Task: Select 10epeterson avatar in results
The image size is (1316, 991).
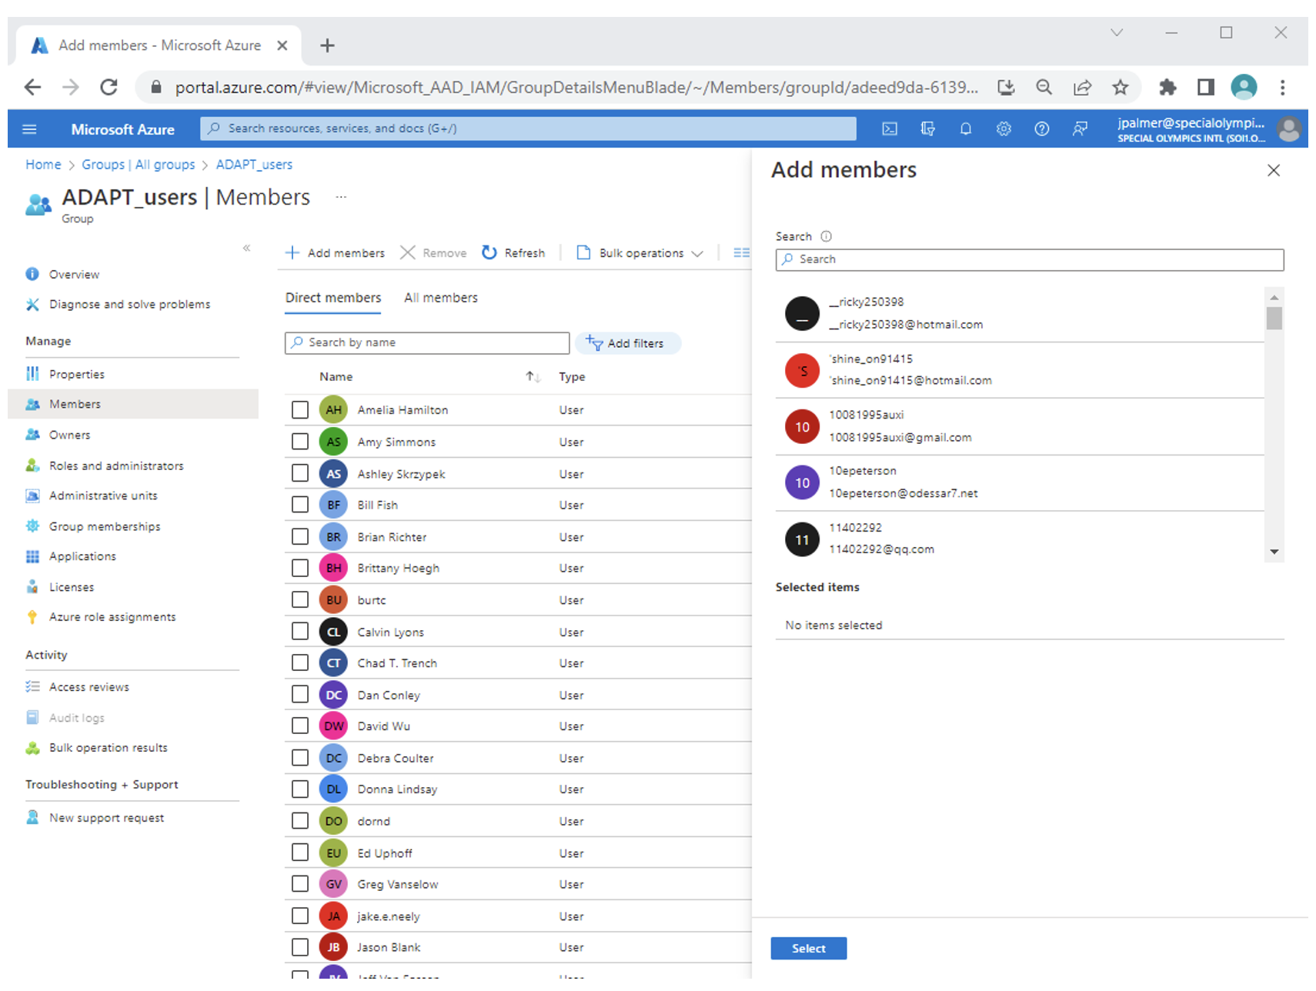Action: (x=802, y=482)
